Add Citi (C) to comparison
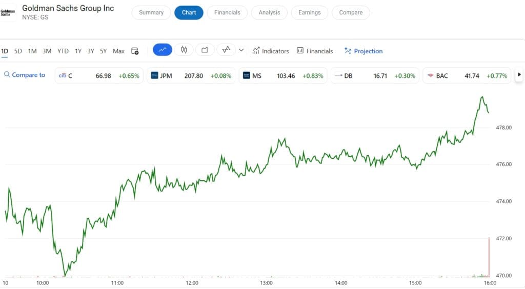Image resolution: width=525 pixels, height=289 pixels. click(x=99, y=76)
